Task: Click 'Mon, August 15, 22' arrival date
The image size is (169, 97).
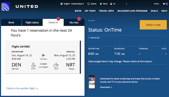Action: coord(64,55)
